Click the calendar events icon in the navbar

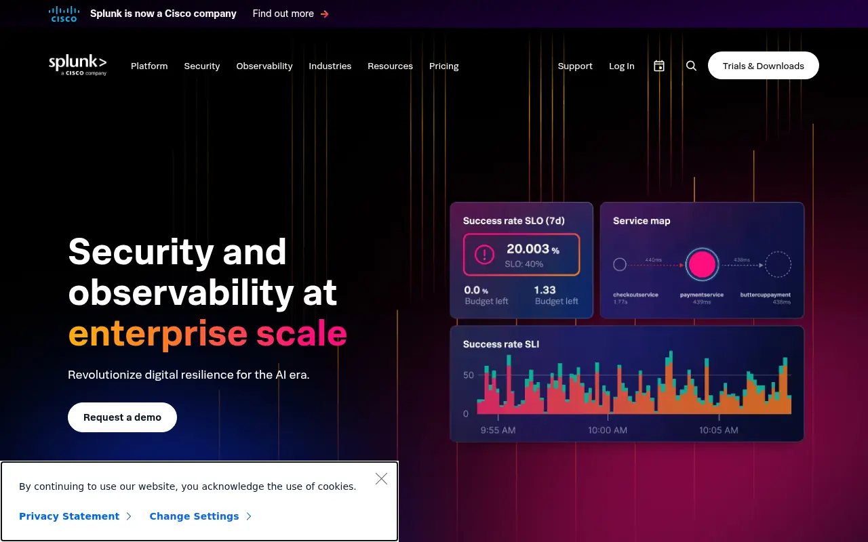pos(658,66)
